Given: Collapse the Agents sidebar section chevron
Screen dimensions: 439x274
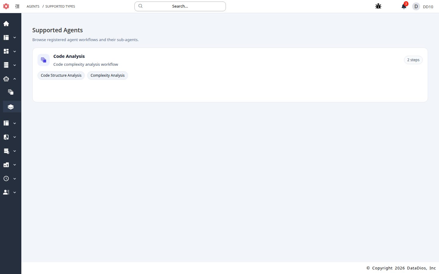Looking at the screenshot, I should click(x=15, y=79).
